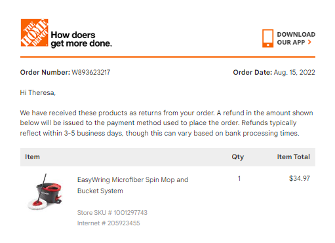The width and height of the screenshot is (335, 243).
Task: Click the orange chevron after Our App
Action: pyautogui.click(x=309, y=42)
